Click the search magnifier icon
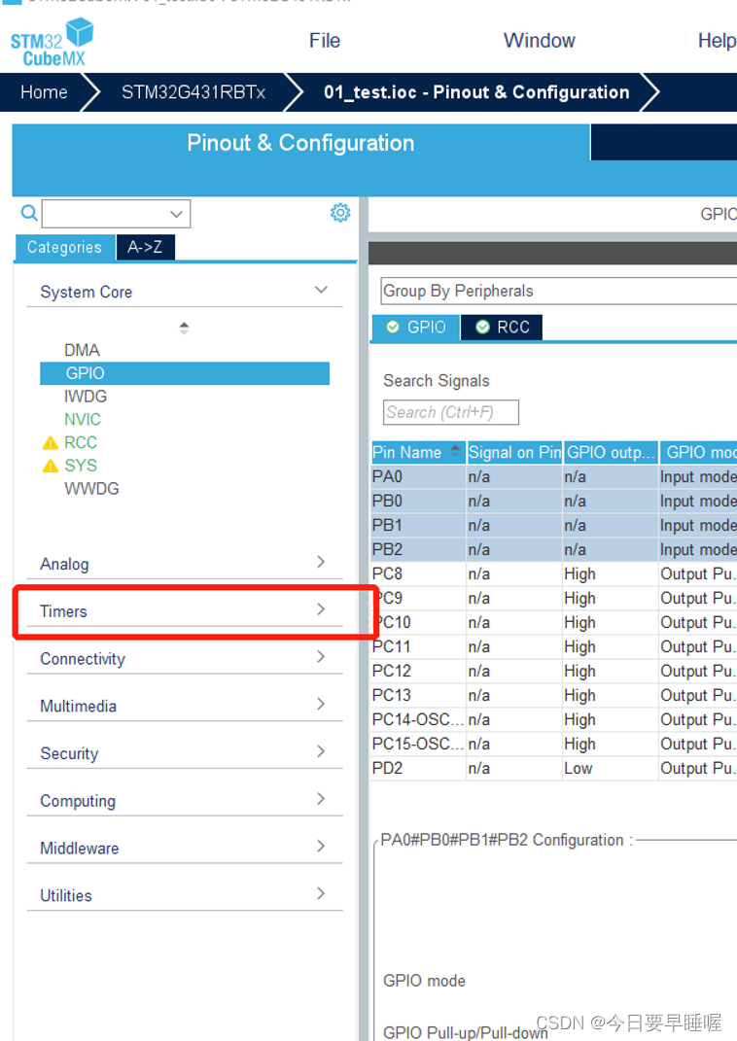The image size is (737, 1041). (29, 213)
